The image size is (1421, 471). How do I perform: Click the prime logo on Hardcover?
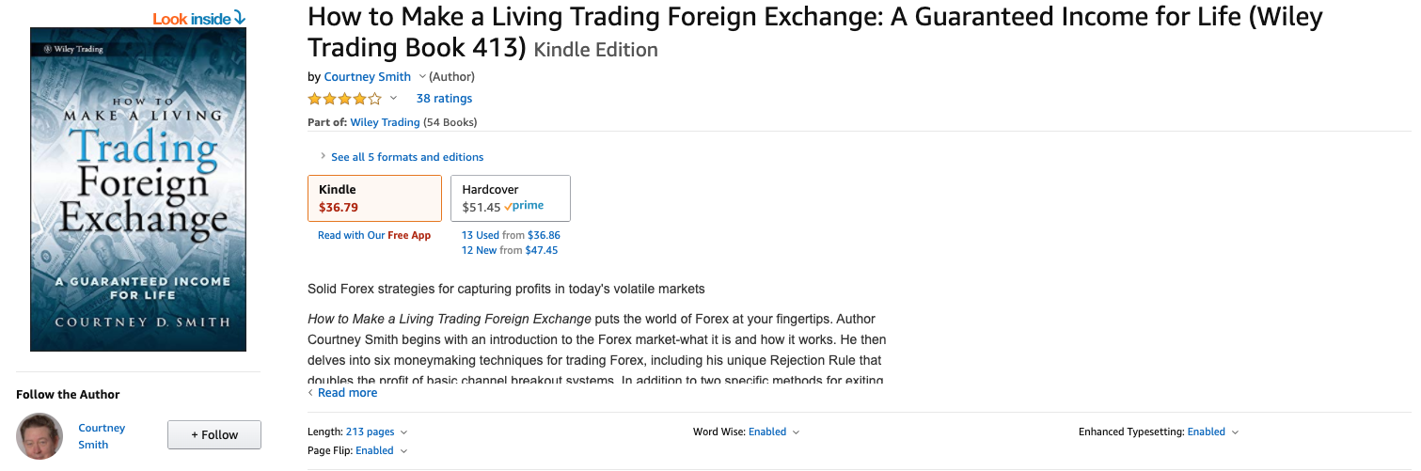[x=524, y=207]
